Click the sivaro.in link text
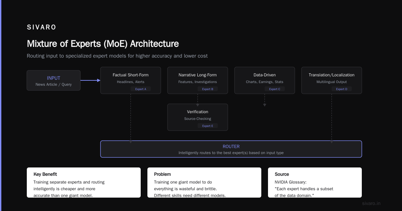Viewport: 402px width, 211px height. (371, 203)
